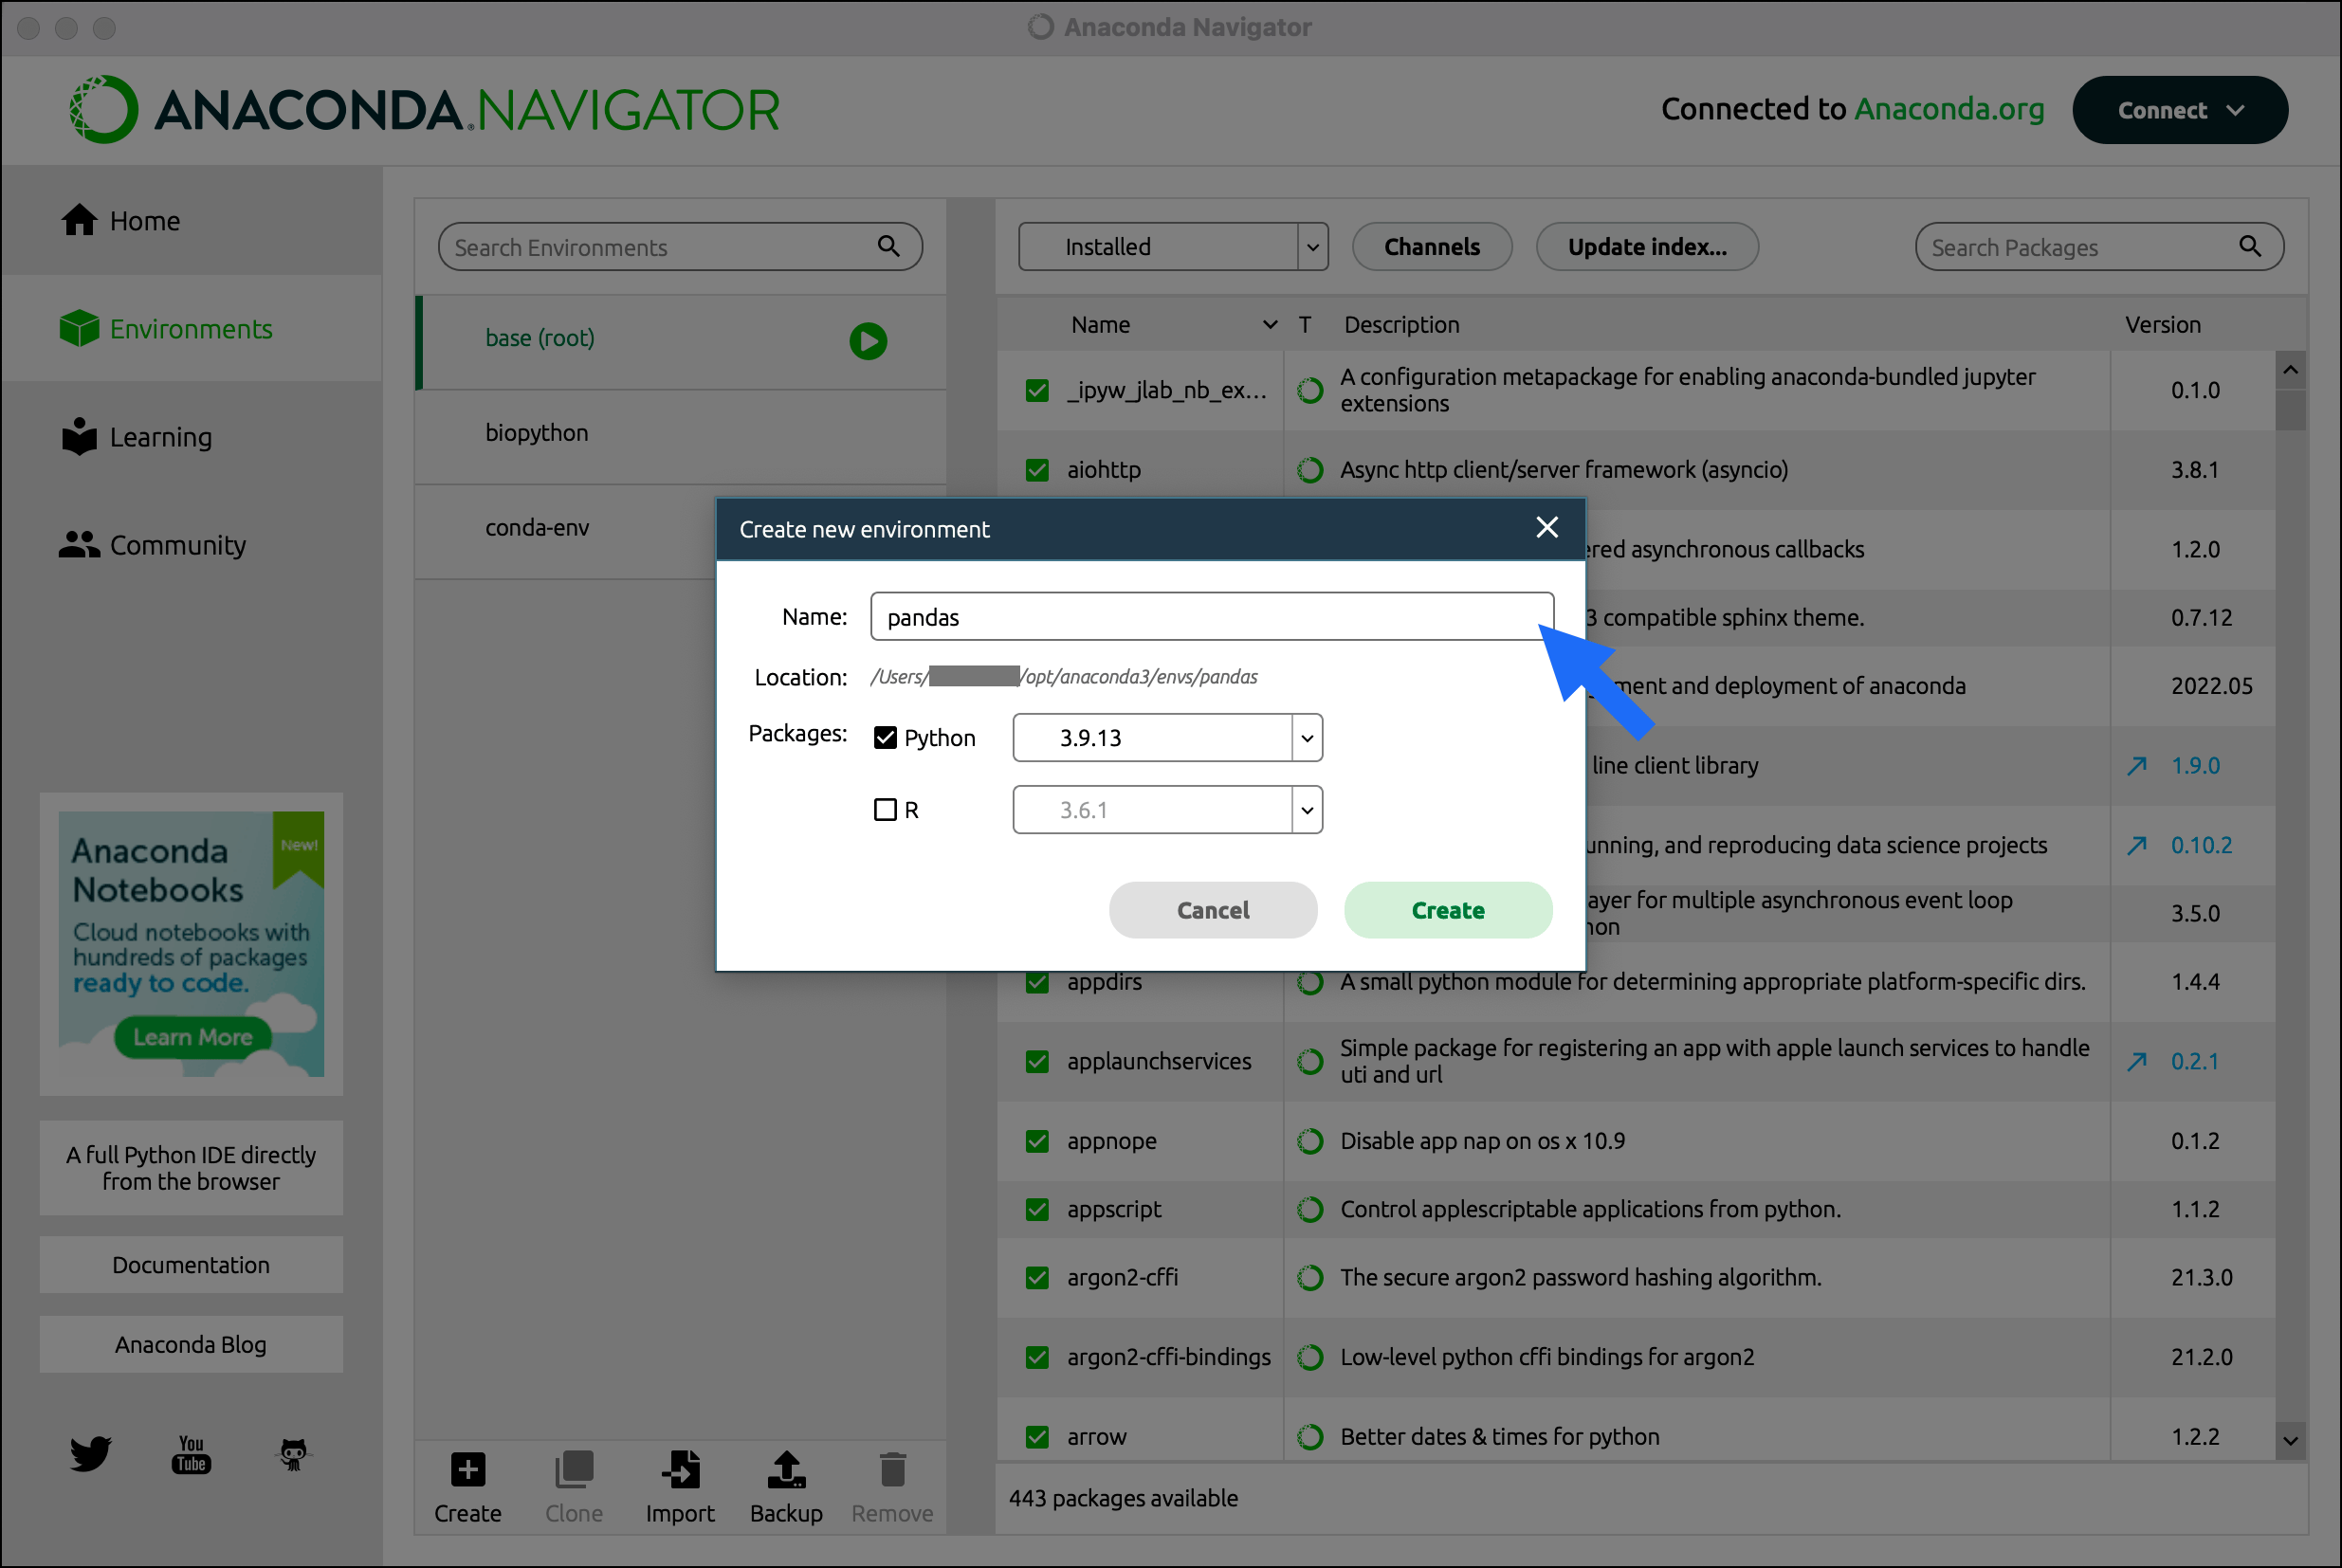Click the upgrade arrow beside version 1.9.0
The height and width of the screenshot is (1568, 2342).
coord(2137,766)
